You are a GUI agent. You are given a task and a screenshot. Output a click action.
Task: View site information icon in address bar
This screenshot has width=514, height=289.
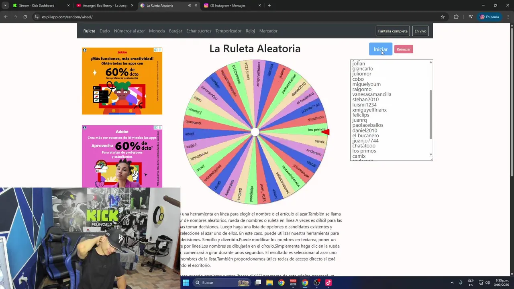(x=36, y=17)
